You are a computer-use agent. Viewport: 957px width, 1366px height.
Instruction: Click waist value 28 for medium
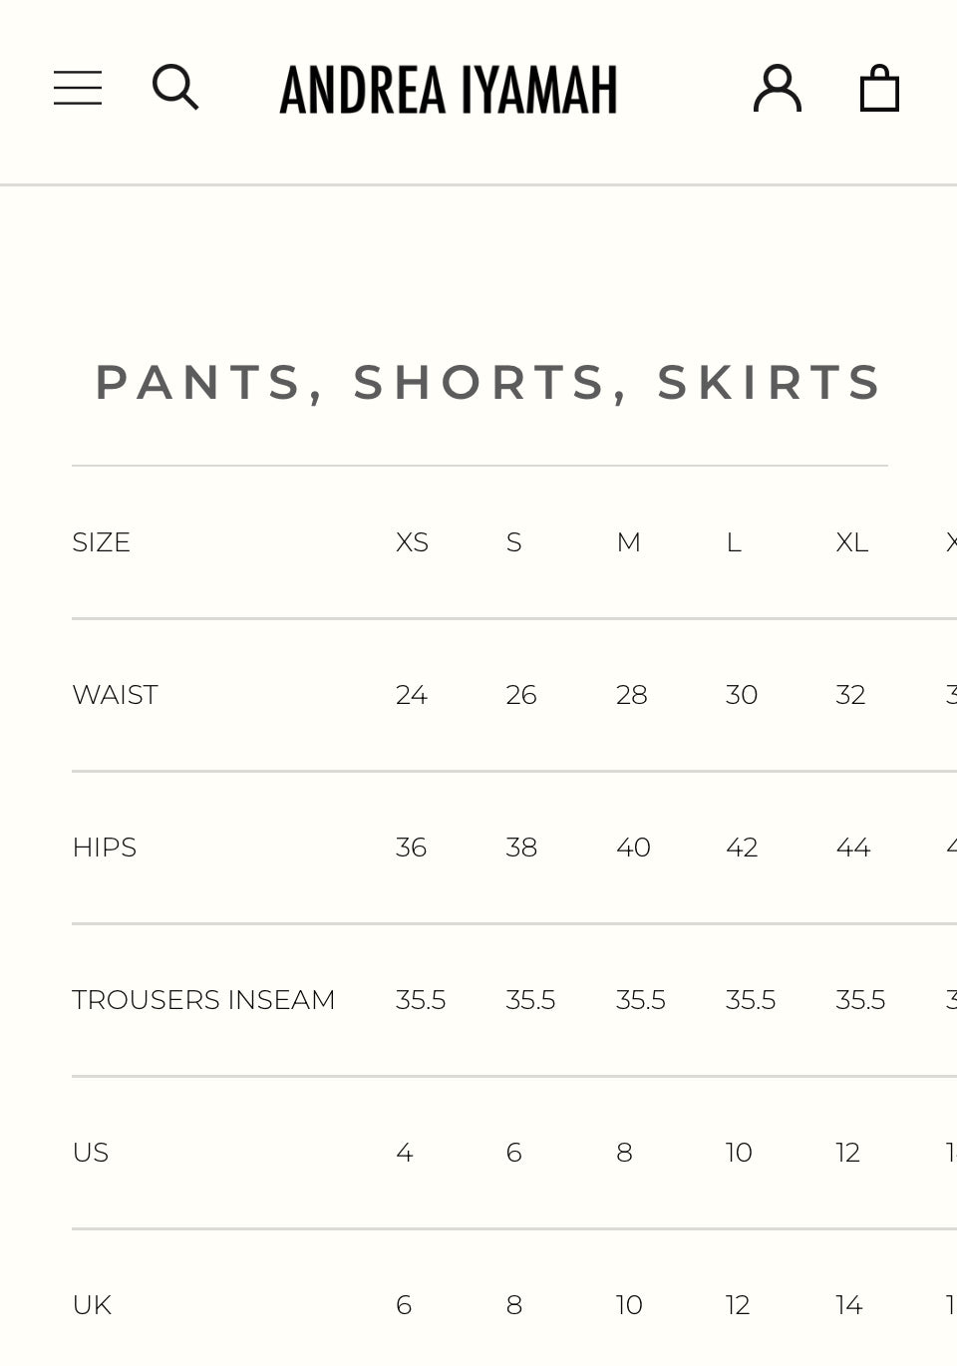tap(632, 695)
